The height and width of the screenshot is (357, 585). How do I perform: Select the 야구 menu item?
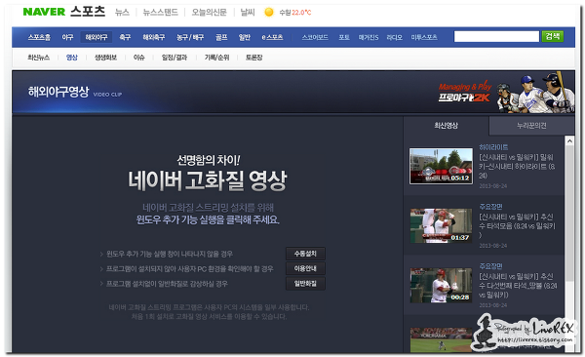coord(67,37)
